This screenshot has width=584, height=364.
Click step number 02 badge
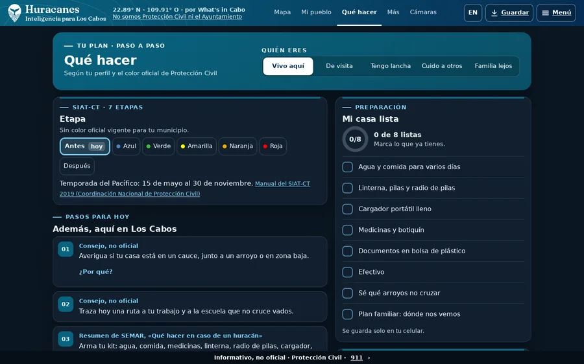66,304
